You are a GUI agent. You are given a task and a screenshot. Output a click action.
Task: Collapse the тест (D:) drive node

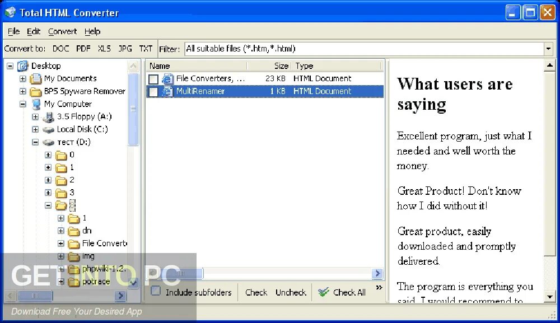pyautogui.click(x=35, y=142)
